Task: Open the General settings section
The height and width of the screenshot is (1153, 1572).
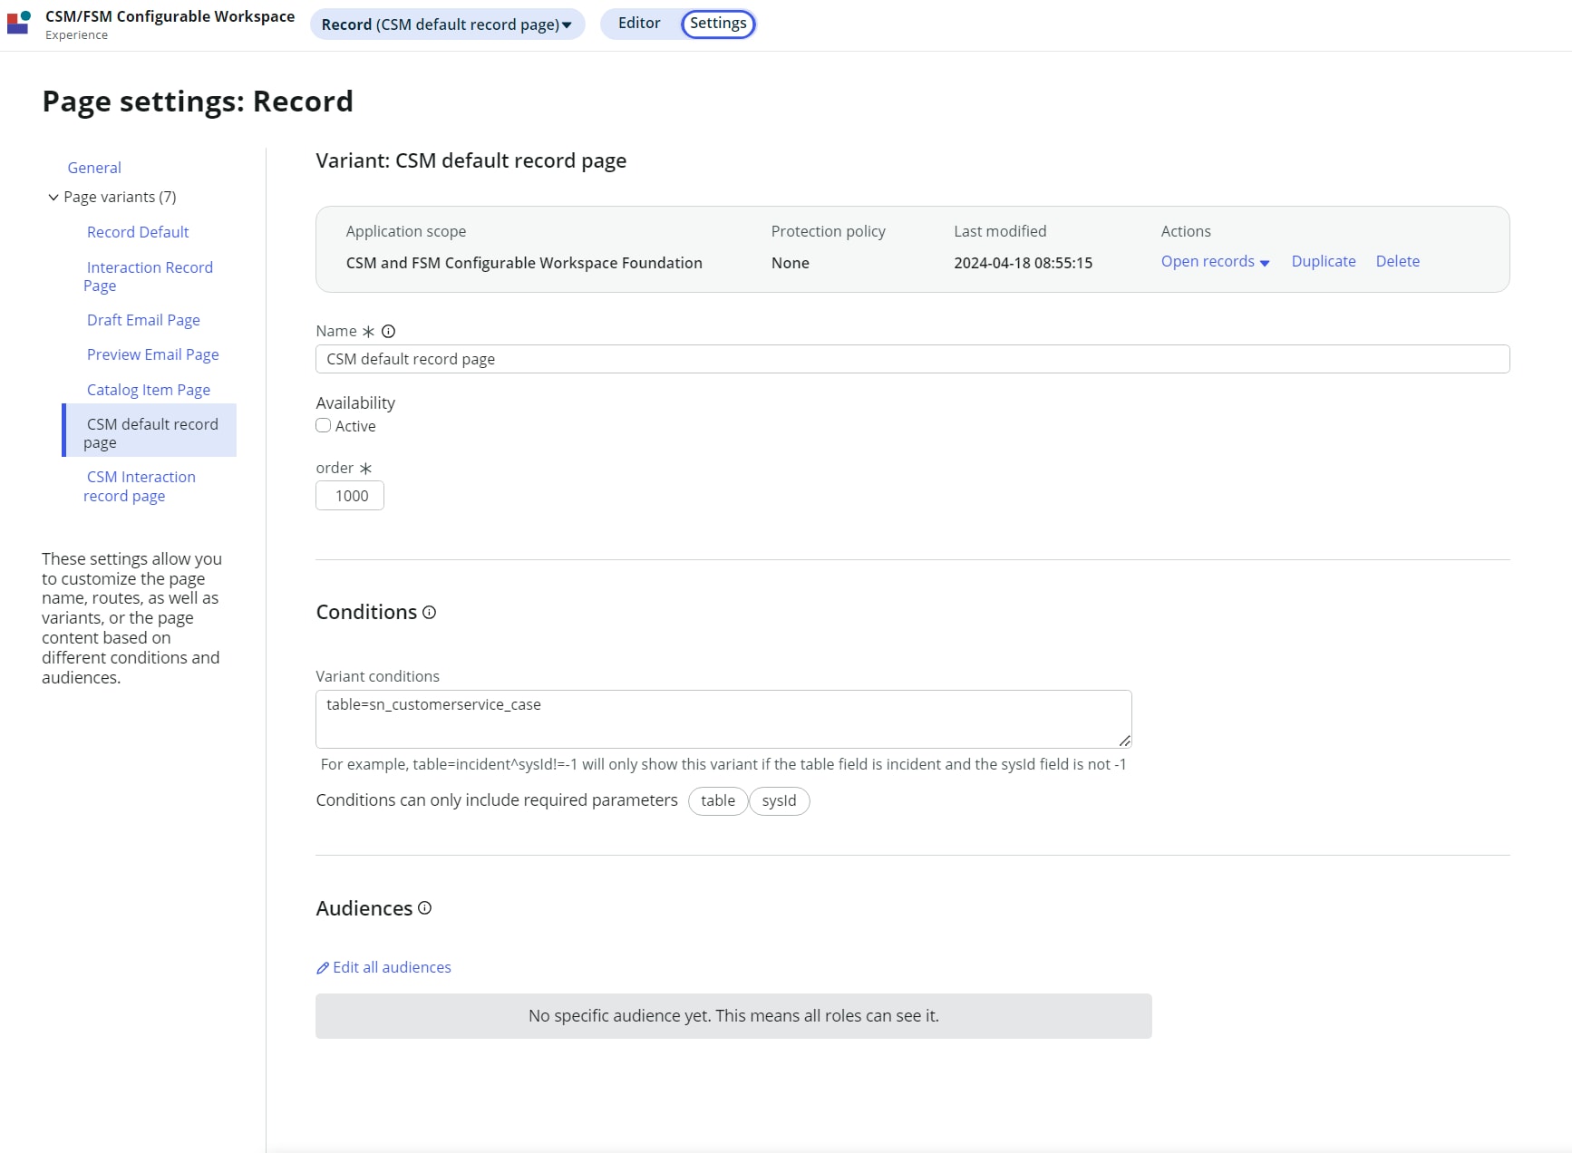Action: [x=93, y=168]
